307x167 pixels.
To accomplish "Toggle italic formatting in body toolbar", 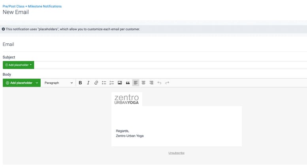I will pyautogui.click(x=88, y=83).
